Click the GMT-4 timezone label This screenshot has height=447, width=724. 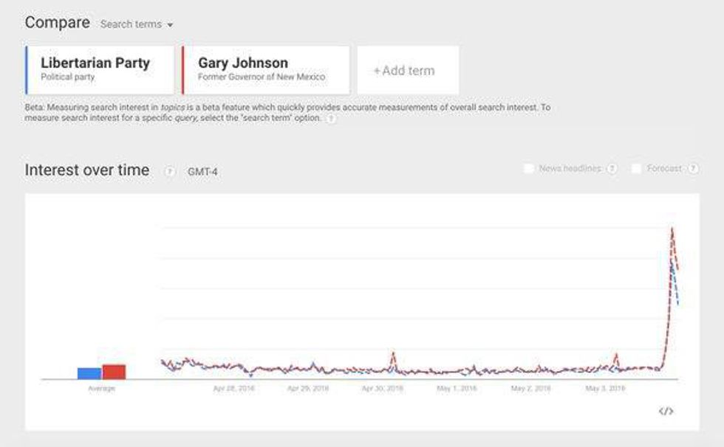click(x=203, y=172)
